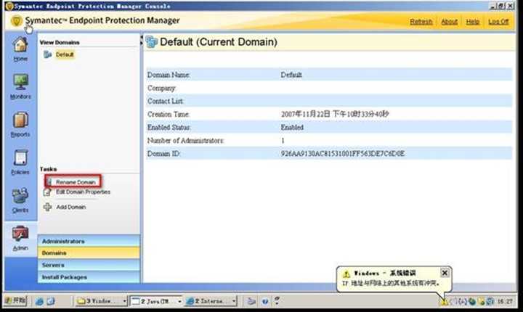Open the Internet Explorer taskbar group

pos(211,301)
